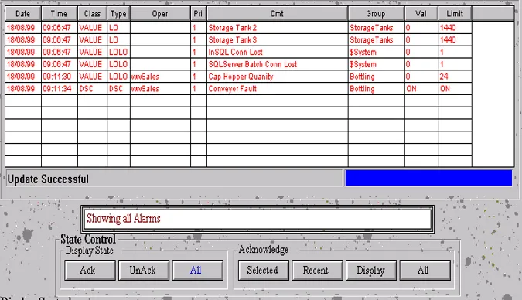522x300 pixels.
Task: Click wwSales operator in Conveyor Fault row
Action: pyautogui.click(x=145, y=89)
